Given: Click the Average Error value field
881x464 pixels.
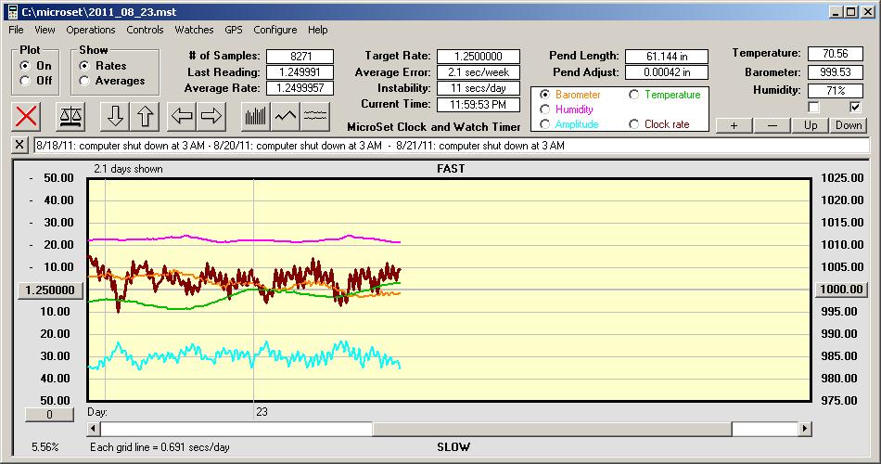Looking at the screenshot, I should pos(479,72).
